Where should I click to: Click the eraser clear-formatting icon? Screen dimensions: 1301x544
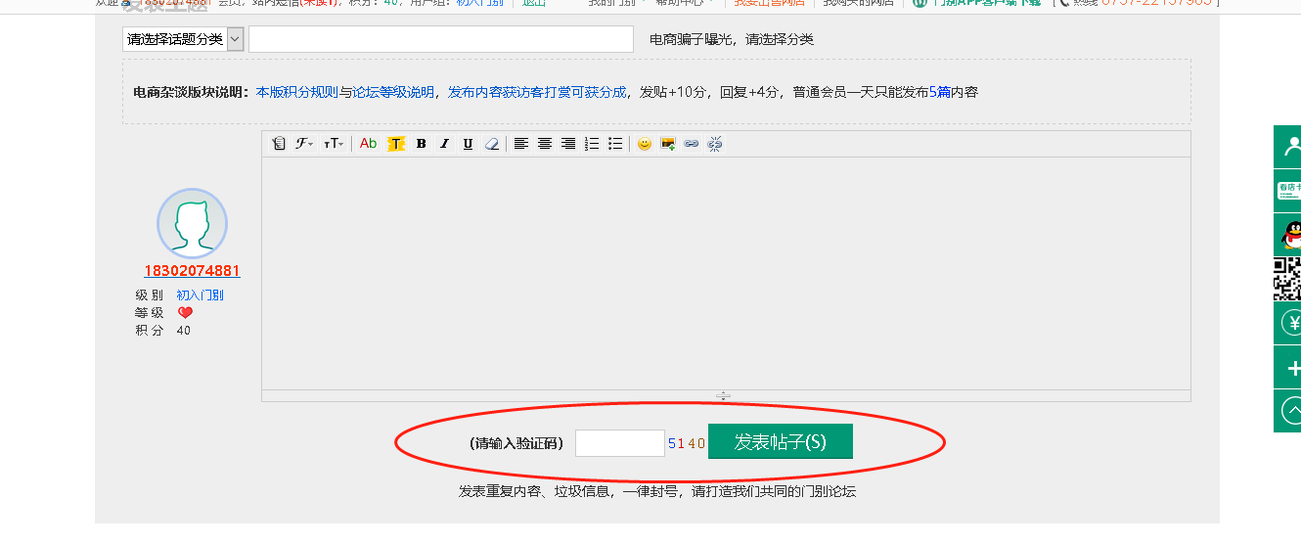click(492, 144)
